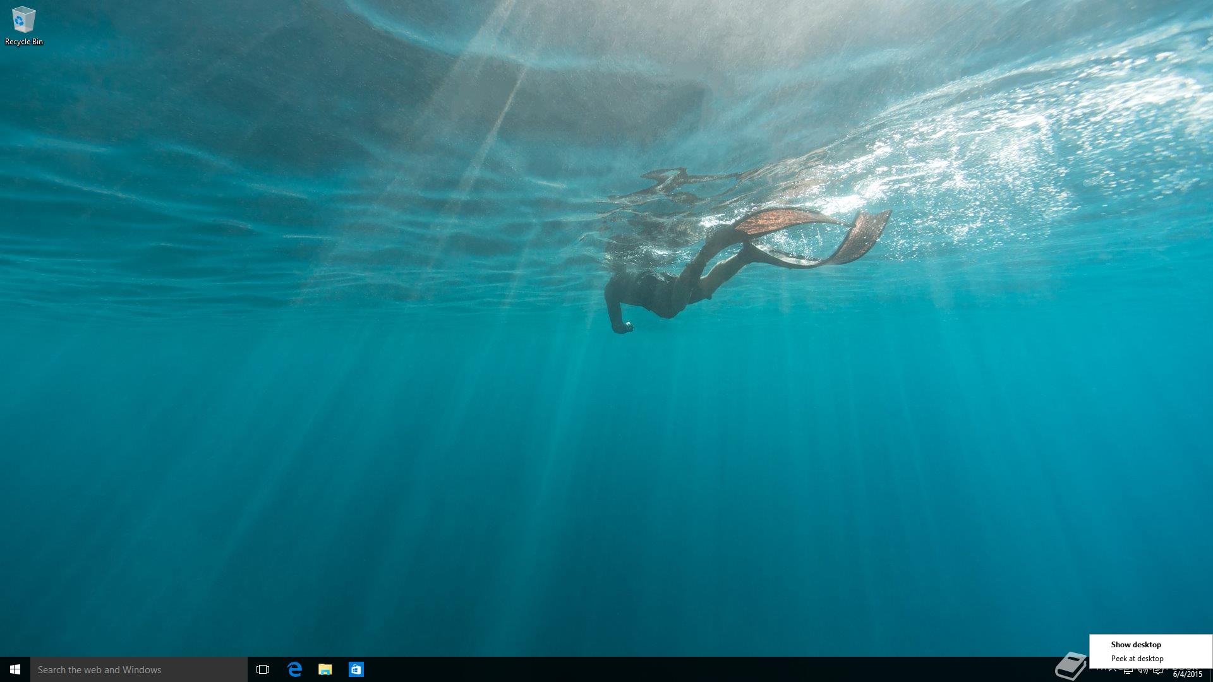The image size is (1213, 682).
Task: Open the Store app from the taskbar
Action: pos(356,669)
